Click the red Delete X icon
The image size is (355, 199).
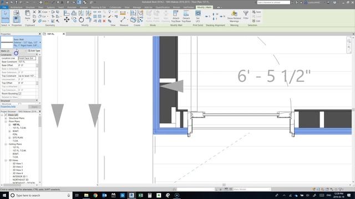pyautogui.click(x=104, y=21)
